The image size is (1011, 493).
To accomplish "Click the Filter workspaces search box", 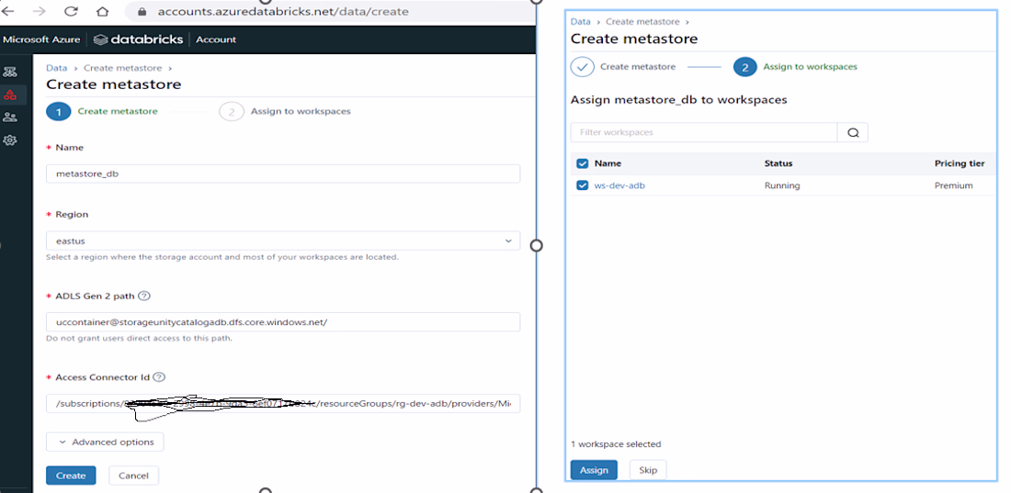I will 704,132.
